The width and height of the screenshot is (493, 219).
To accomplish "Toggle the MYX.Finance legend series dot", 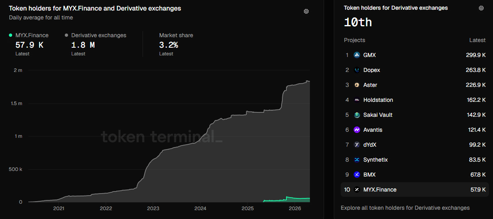I will click(11, 36).
